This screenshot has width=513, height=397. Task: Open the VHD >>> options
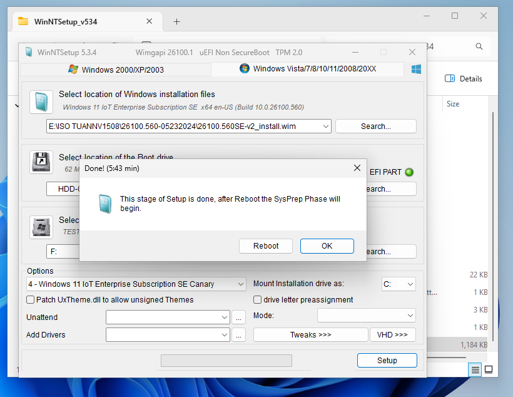pyautogui.click(x=392, y=335)
